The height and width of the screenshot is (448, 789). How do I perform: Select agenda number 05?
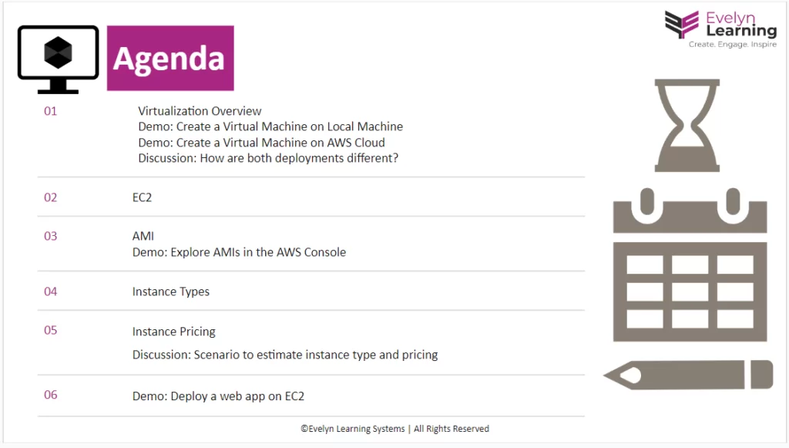51,331
